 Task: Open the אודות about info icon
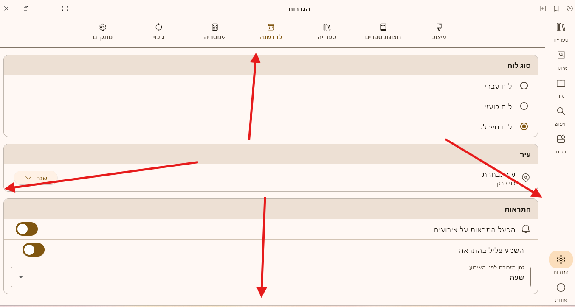point(561,288)
